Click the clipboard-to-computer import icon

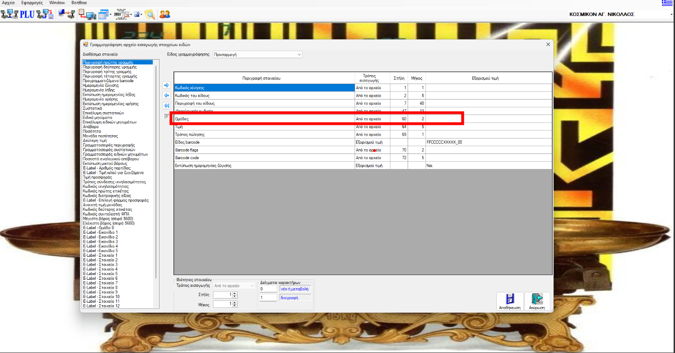pyautogui.click(x=87, y=15)
